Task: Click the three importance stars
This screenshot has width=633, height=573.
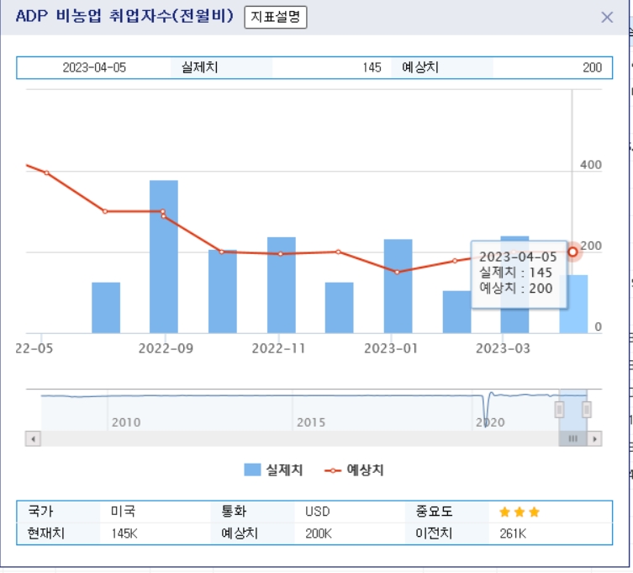Action: (x=520, y=512)
